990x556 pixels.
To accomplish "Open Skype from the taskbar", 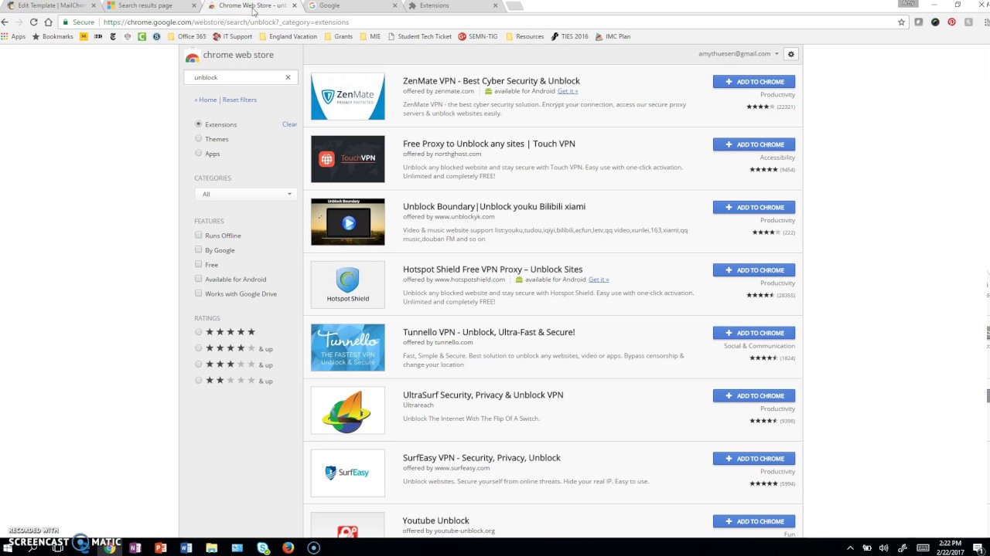I will click(263, 548).
